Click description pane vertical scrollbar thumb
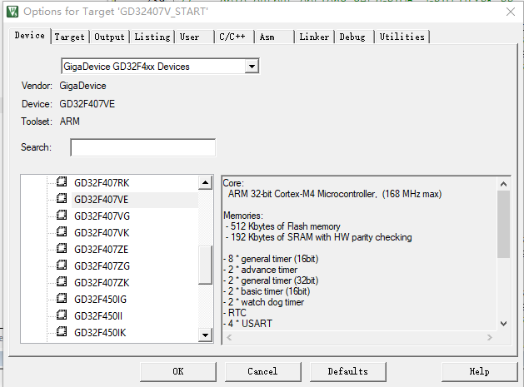 tap(504, 224)
